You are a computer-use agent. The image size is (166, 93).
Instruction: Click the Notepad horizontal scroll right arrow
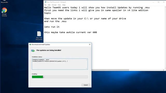[x=163, y=70]
